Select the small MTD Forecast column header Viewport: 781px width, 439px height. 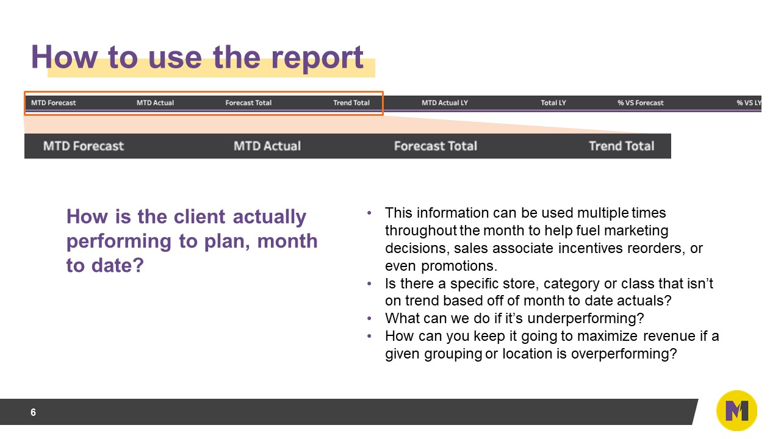click(x=54, y=102)
